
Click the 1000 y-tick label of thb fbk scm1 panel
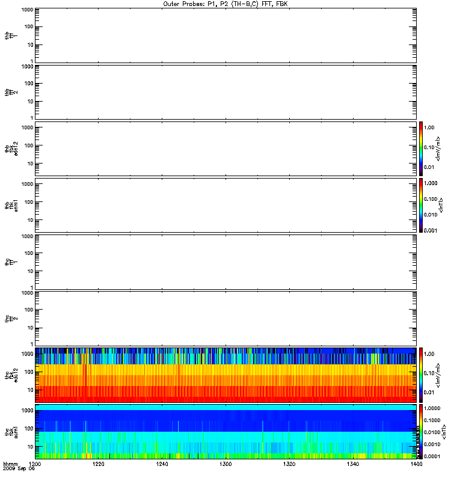click(x=27, y=184)
